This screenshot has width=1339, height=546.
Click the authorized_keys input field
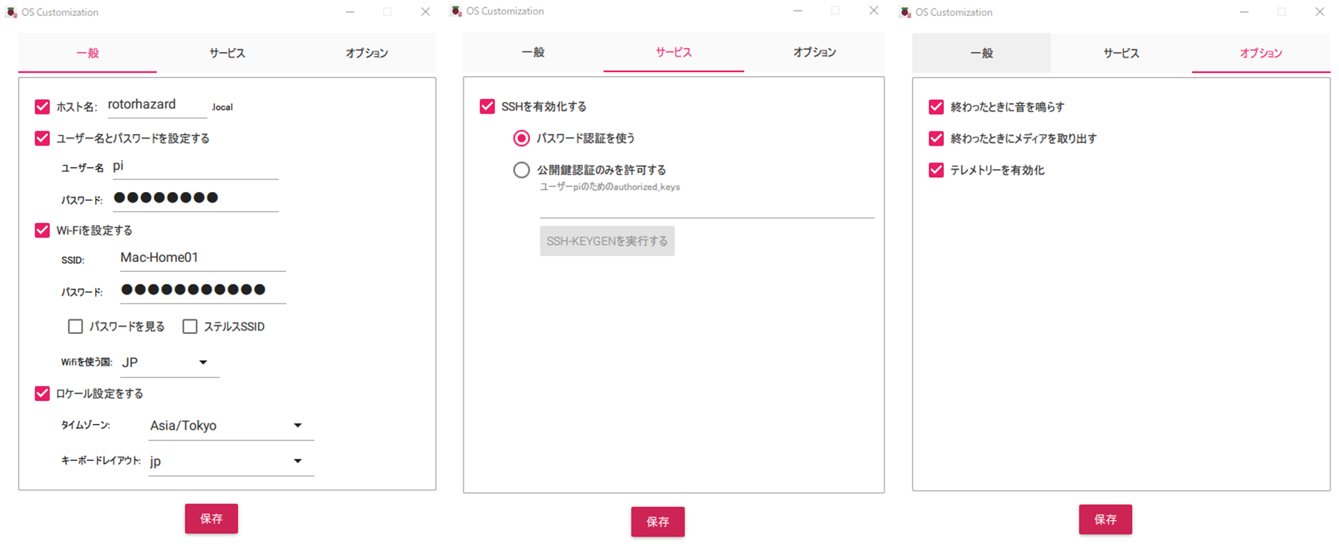click(707, 207)
